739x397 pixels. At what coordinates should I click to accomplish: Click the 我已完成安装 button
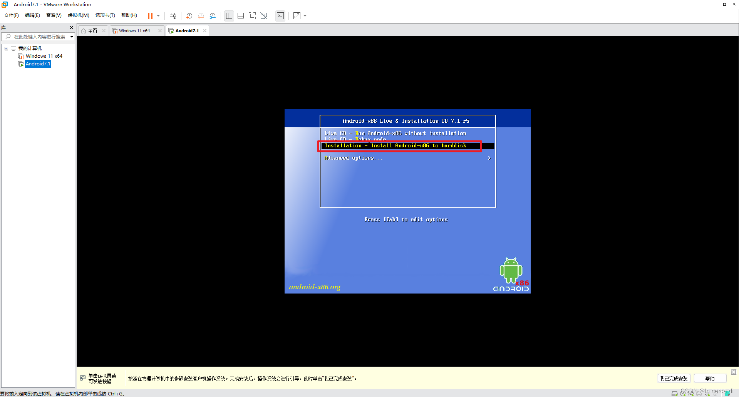point(674,379)
